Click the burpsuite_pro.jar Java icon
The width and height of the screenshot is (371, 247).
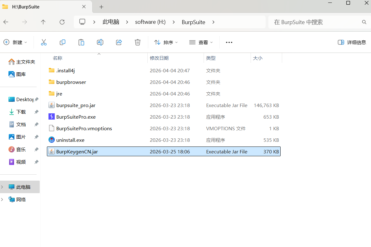[52, 105]
